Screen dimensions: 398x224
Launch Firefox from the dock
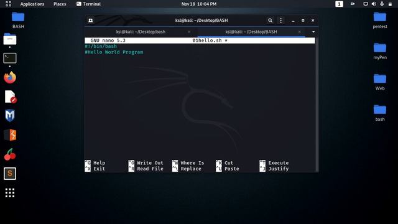[x=10, y=77]
